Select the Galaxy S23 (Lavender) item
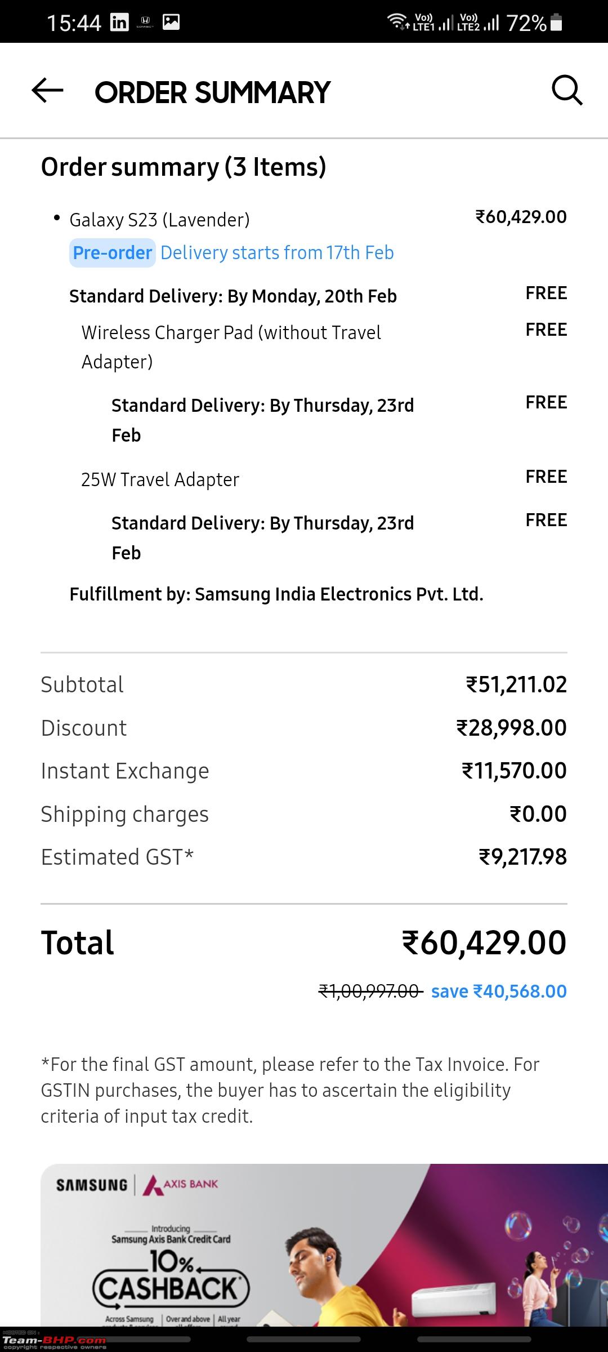Viewport: 608px width, 1352px height. (159, 220)
